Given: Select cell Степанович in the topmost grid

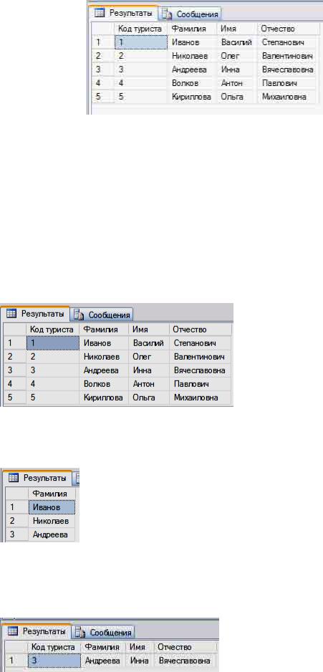Looking at the screenshot, I should click(287, 42).
